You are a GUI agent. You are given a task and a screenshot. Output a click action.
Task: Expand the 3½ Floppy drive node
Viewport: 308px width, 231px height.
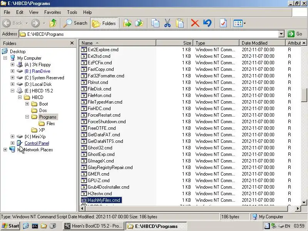click(13, 64)
